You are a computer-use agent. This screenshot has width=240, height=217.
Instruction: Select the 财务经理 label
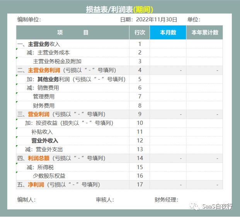[167, 200]
